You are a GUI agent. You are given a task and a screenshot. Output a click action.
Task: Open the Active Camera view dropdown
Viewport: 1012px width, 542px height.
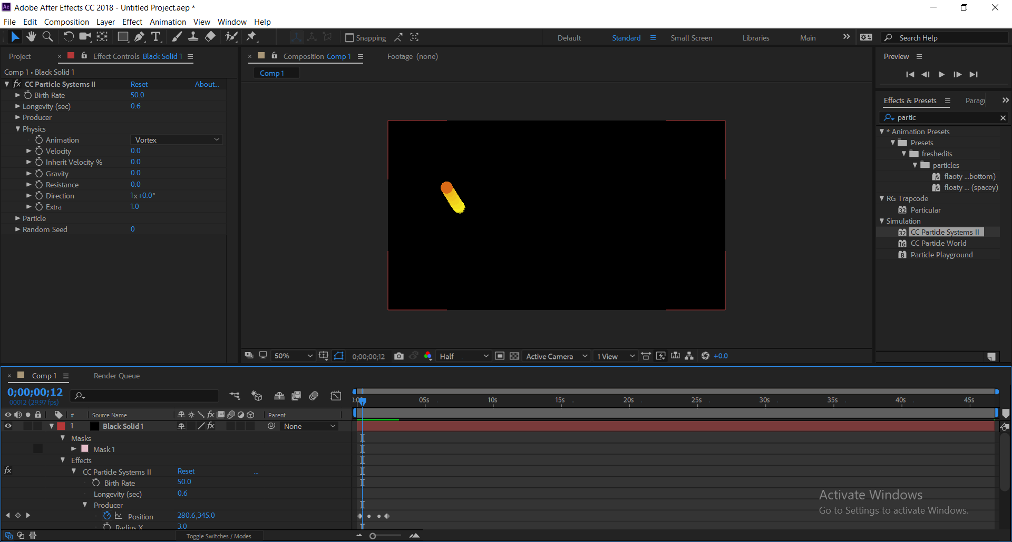pyautogui.click(x=556, y=356)
